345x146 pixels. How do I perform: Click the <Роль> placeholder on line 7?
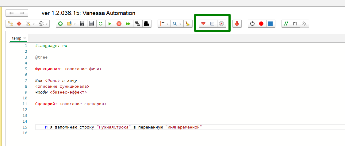[x=52, y=81]
